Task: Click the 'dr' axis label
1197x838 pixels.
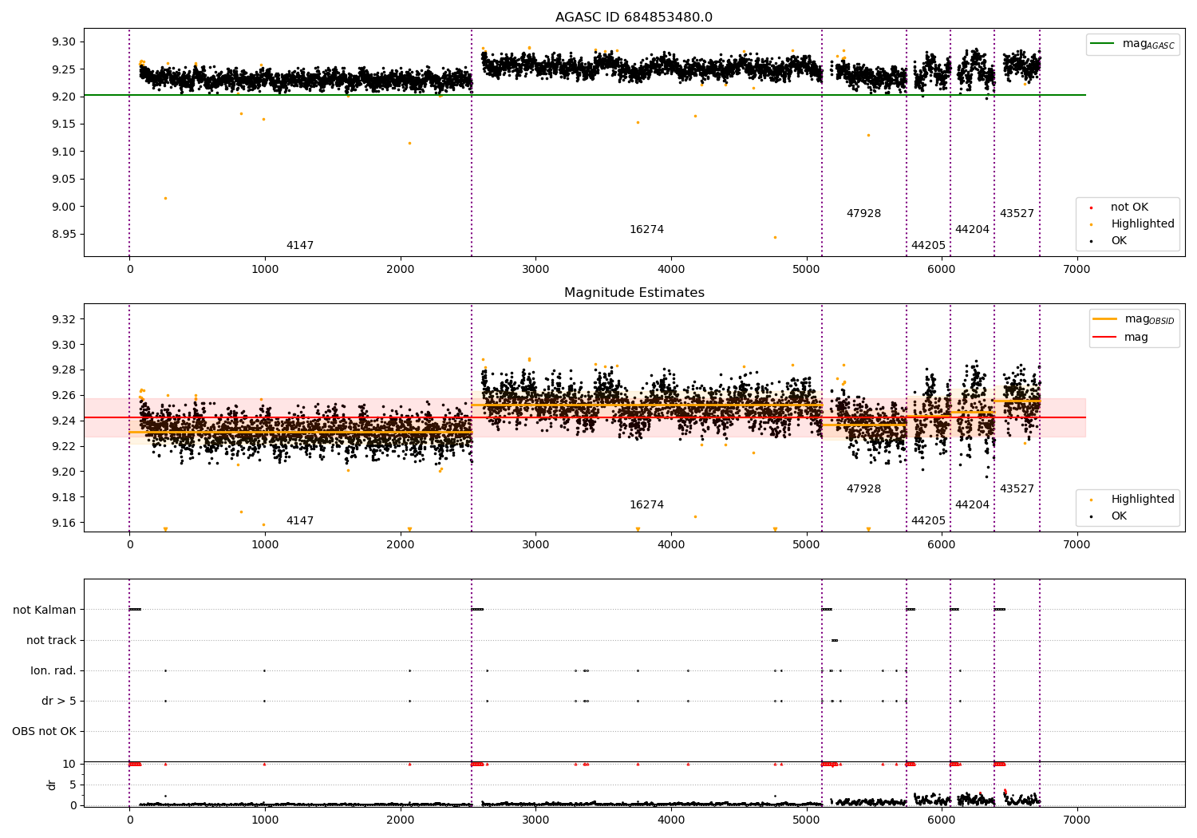Action: pos(52,785)
